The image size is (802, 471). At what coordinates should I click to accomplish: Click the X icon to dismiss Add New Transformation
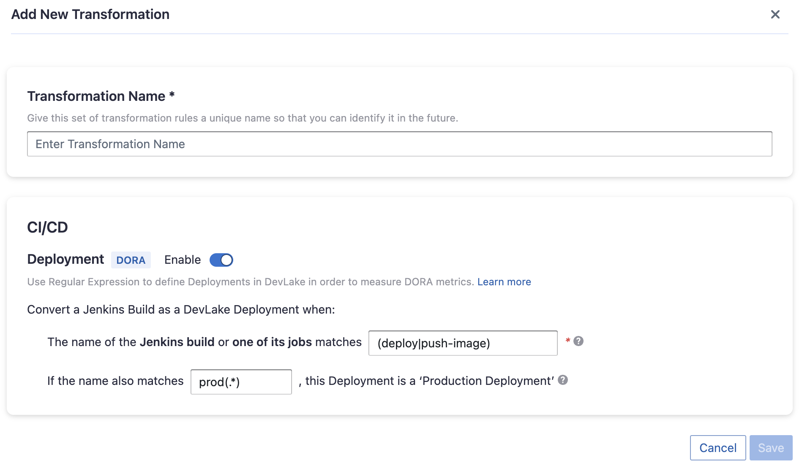pyautogui.click(x=776, y=14)
